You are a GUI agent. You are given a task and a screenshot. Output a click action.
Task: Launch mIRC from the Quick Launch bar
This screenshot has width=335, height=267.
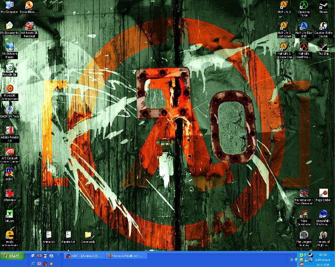(x=45, y=264)
